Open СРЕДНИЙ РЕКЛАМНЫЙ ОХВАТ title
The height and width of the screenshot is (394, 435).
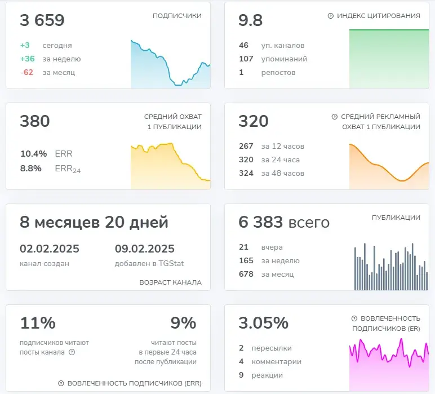(x=381, y=122)
